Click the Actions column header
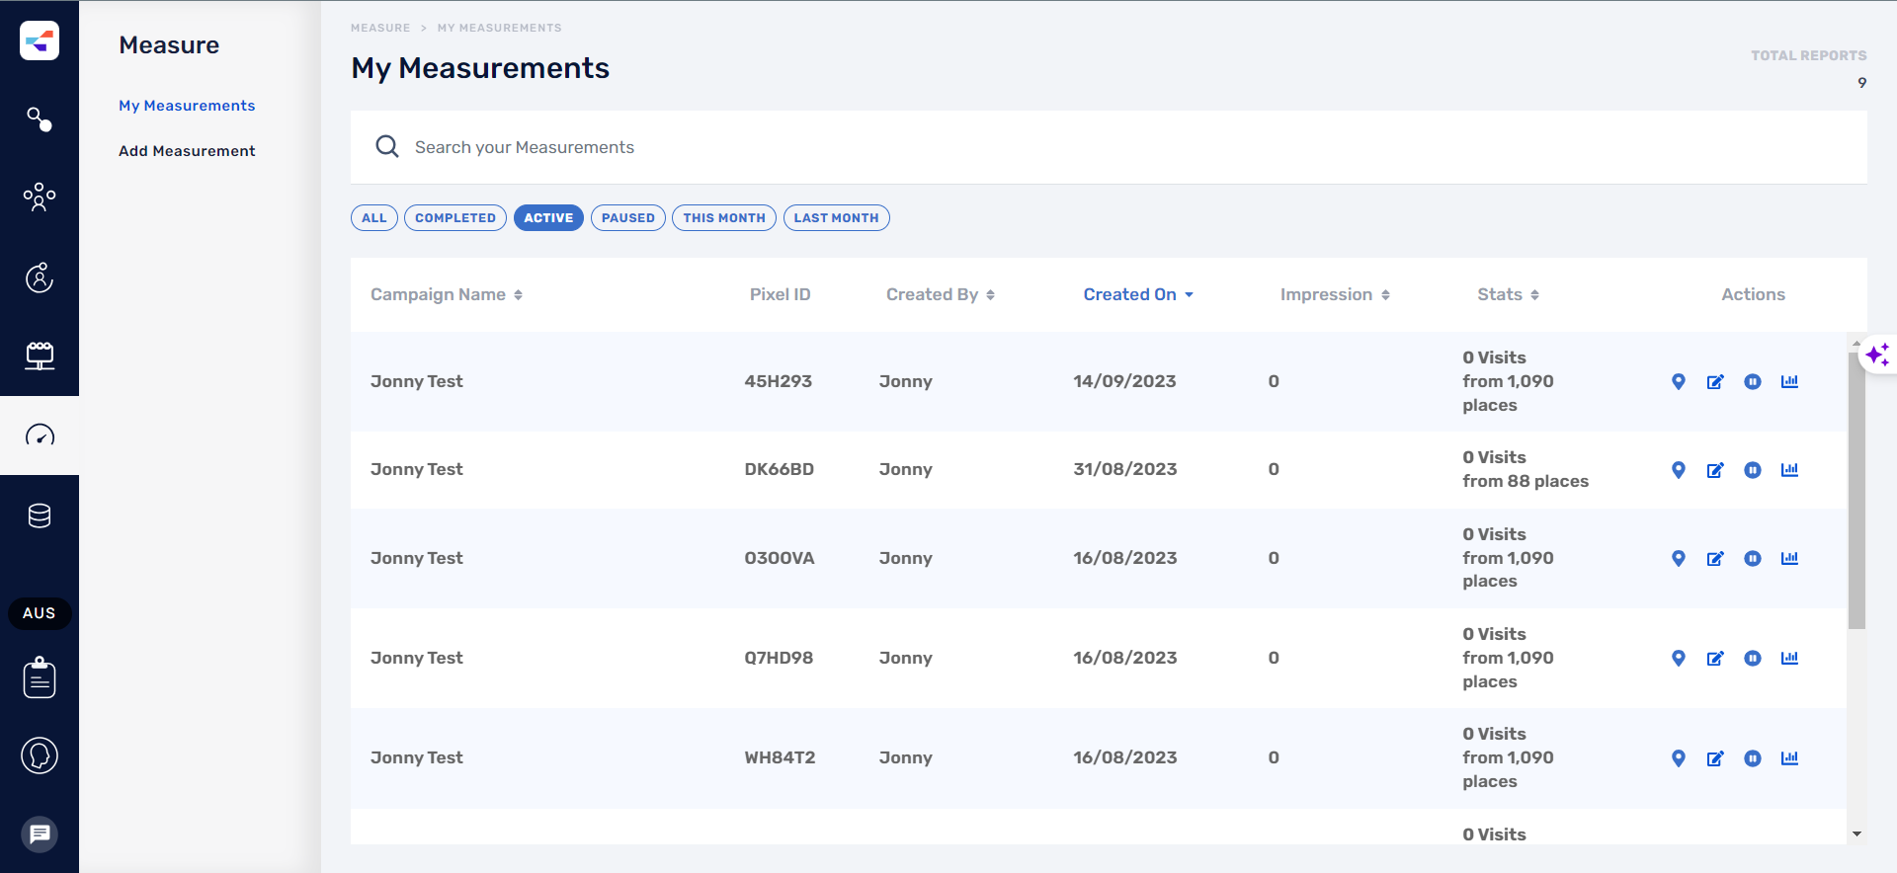1897x873 pixels. pos(1753,294)
